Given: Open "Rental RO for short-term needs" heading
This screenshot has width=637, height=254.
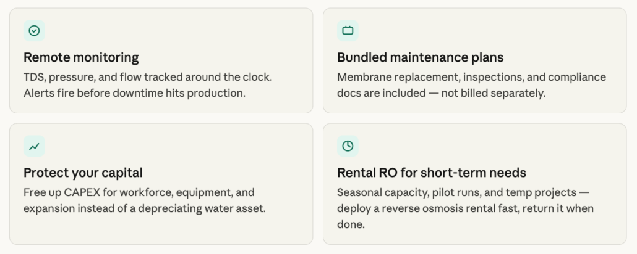Looking at the screenshot, I should (431, 173).
